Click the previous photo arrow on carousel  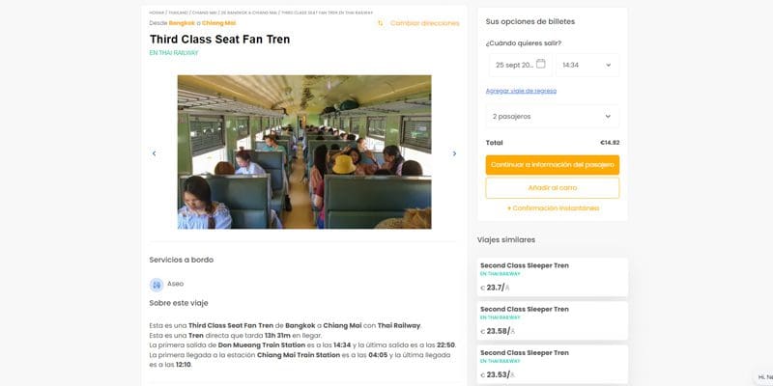pyautogui.click(x=154, y=153)
